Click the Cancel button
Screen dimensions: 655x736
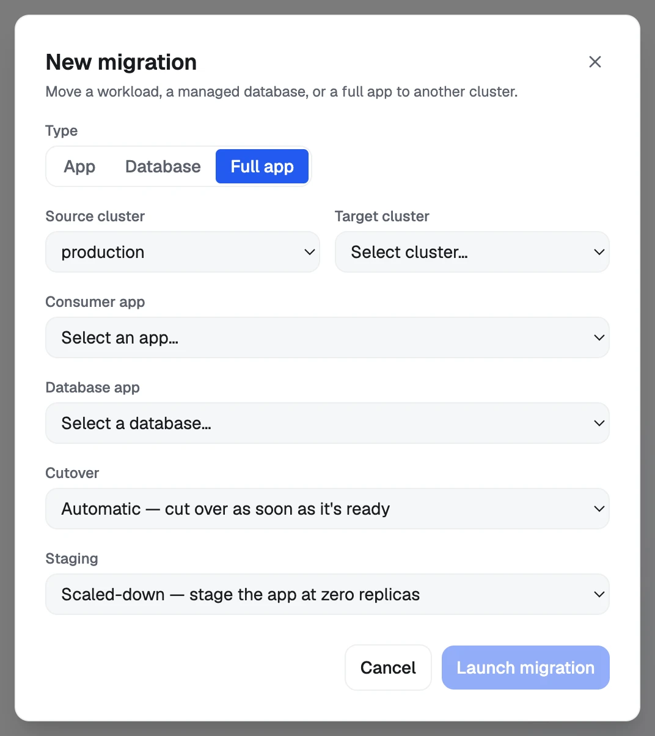point(388,668)
